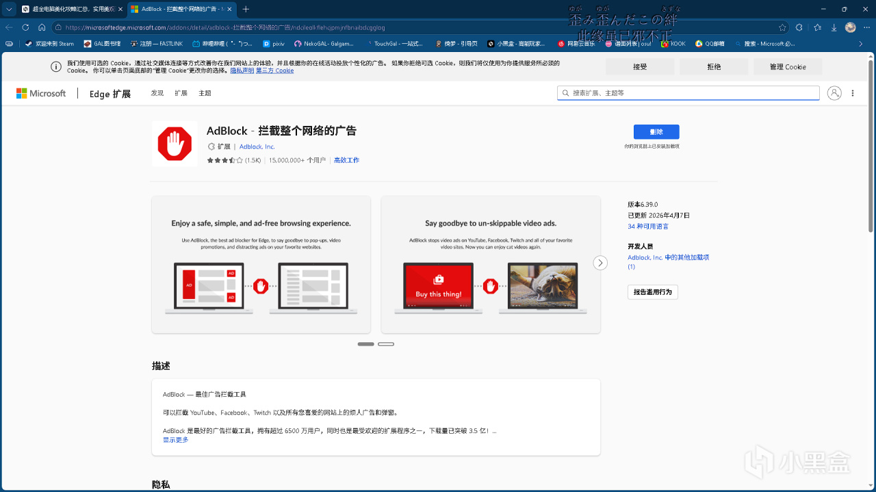Screen dimensions: 876x492
Task: Remove the extension with 删除 button
Action: click(x=656, y=132)
